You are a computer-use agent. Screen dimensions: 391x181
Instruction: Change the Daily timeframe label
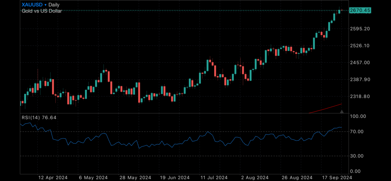tap(54, 5)
